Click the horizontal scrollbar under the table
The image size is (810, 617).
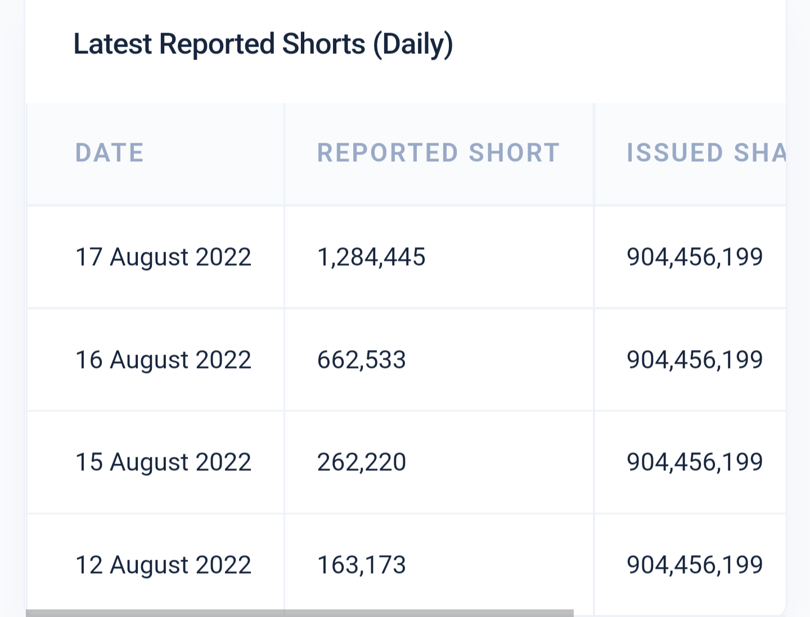[x=300, y=613]
